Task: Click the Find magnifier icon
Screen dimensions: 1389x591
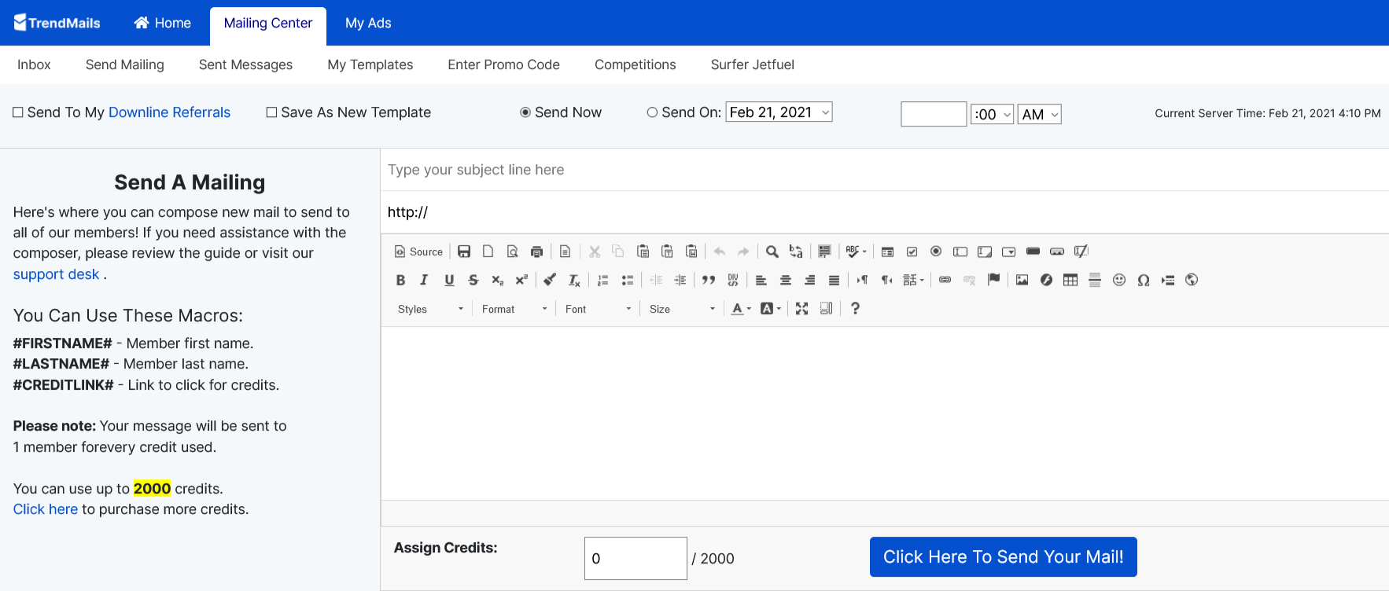Action: (772, 251)
